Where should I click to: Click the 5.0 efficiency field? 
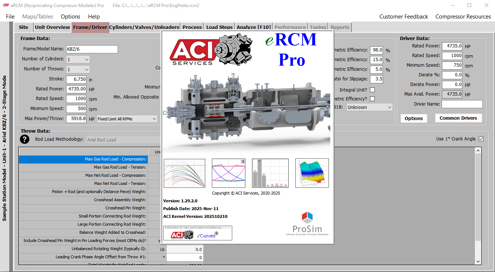point(376,69)
